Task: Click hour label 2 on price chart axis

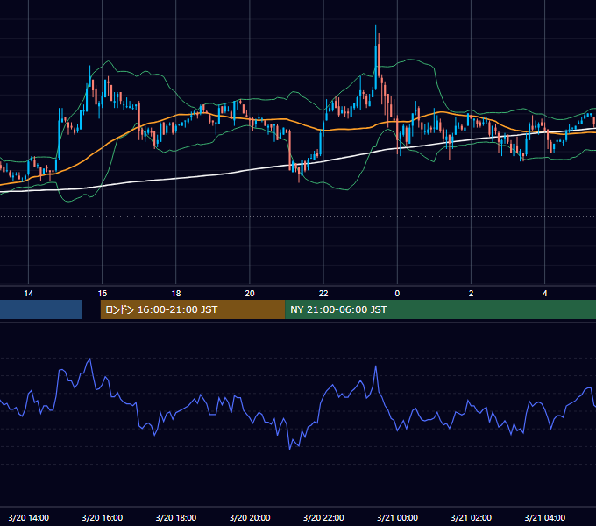Action: pos(471,294)
